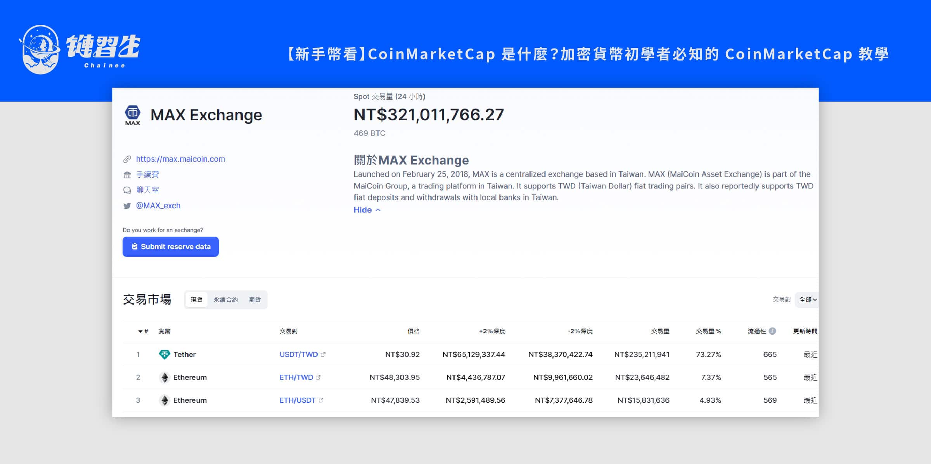This screenshot has width=931, height=464.
Task: Click the volume percentage 73.27%
Action: point(708,354)
